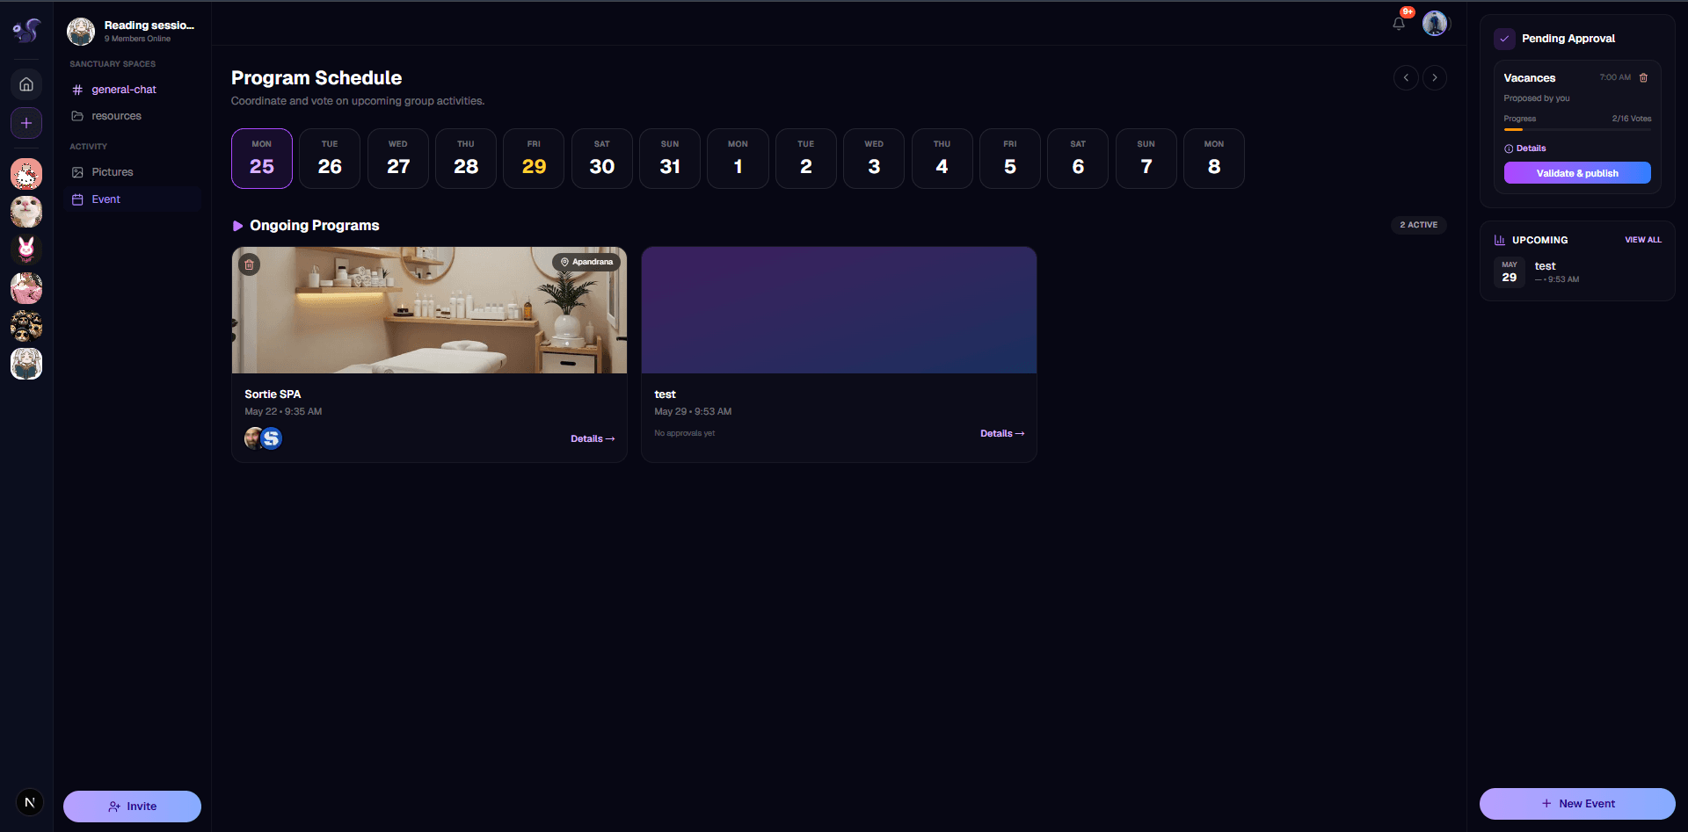This screenshot has height=832, width=1688.
Task: Click the test program purple banner
Action: pos(839,310)
